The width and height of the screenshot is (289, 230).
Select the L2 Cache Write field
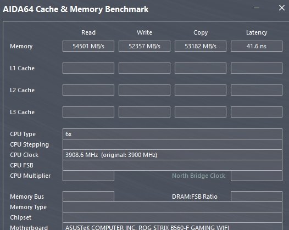pos(144,90)
